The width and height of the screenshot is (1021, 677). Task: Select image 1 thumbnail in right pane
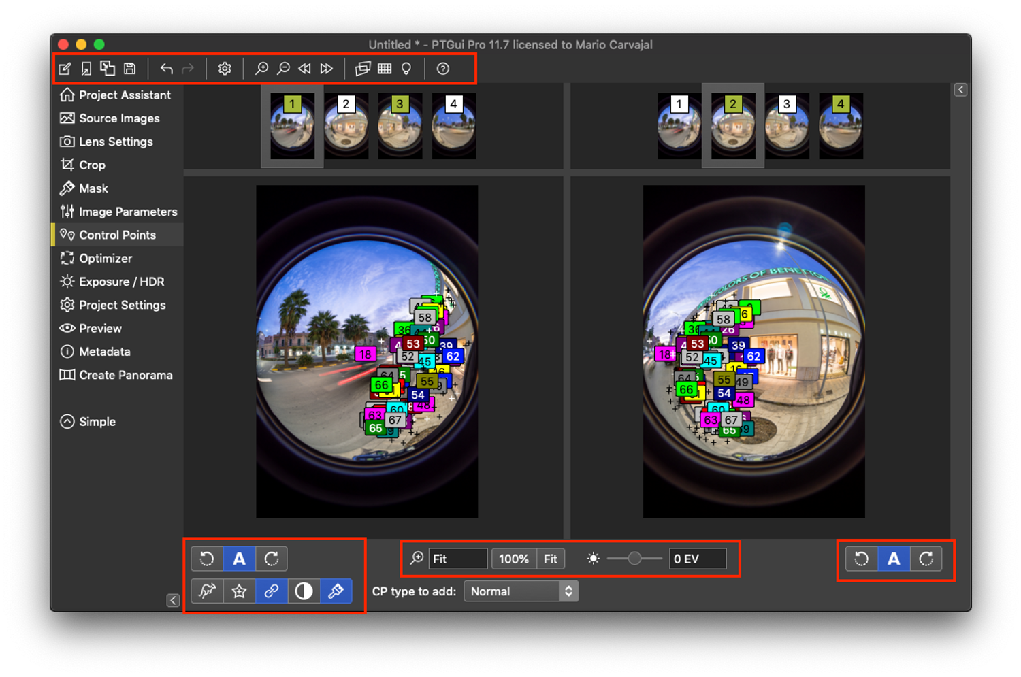click(679, 126)
